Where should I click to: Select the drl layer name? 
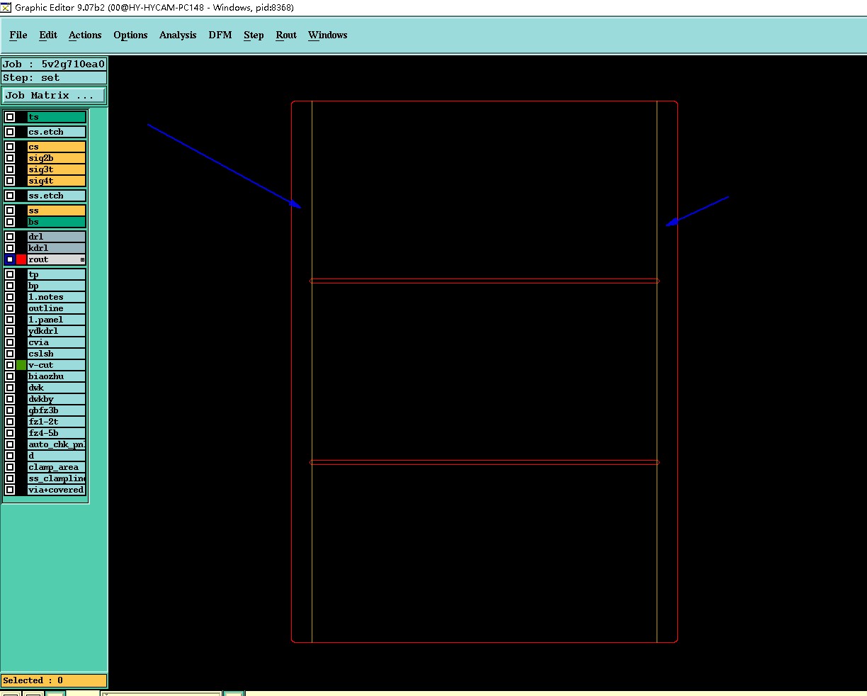point(57,237)
